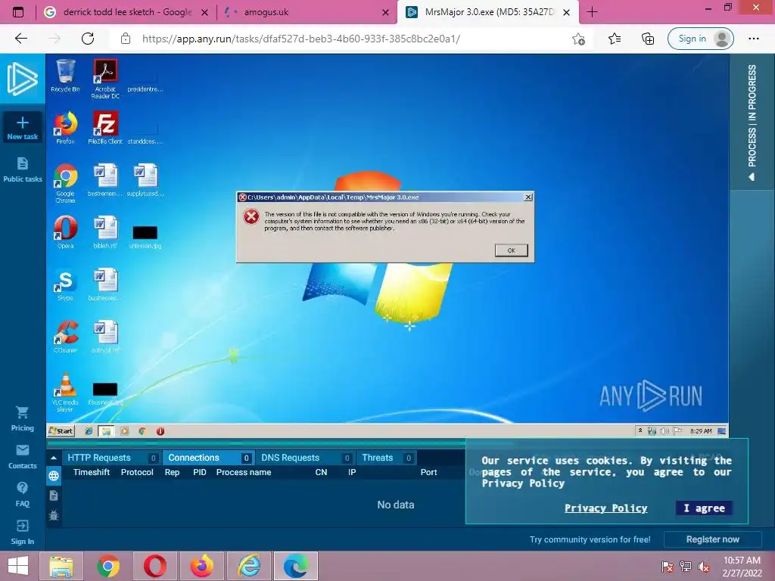Click the browser refresh button

(x=88, y=39)
